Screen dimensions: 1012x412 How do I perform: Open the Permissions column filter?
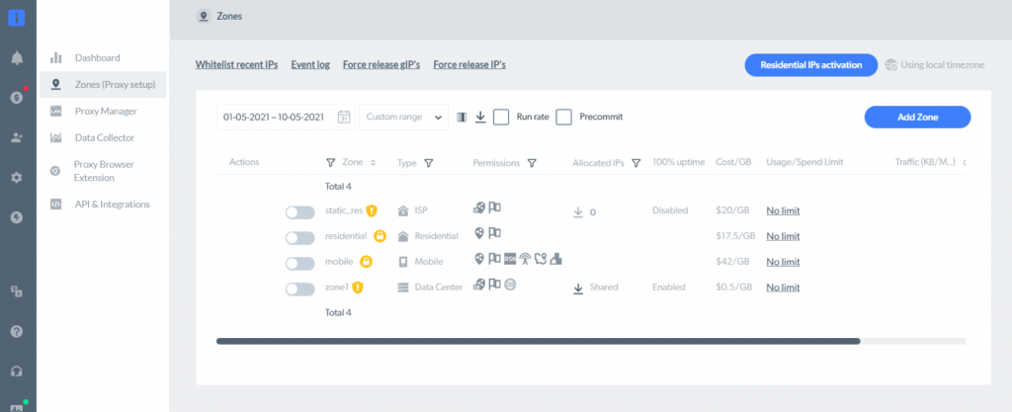coord(532,163)
